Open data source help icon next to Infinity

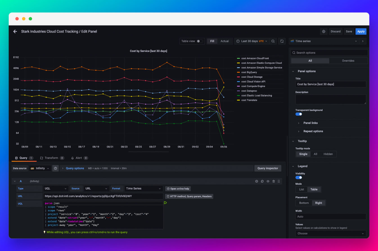(55, 168)
